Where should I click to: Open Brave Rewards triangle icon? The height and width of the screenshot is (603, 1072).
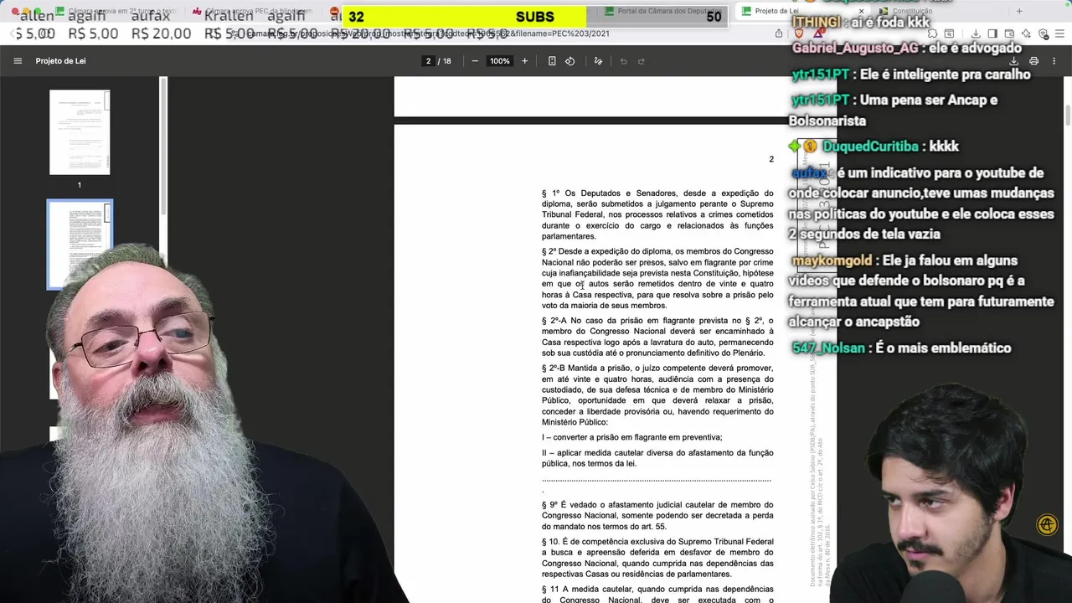pos(818,33)
